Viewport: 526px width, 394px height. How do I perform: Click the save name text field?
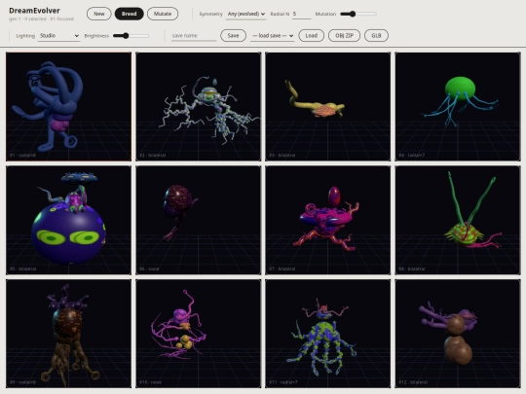click(x=194, y=36)
